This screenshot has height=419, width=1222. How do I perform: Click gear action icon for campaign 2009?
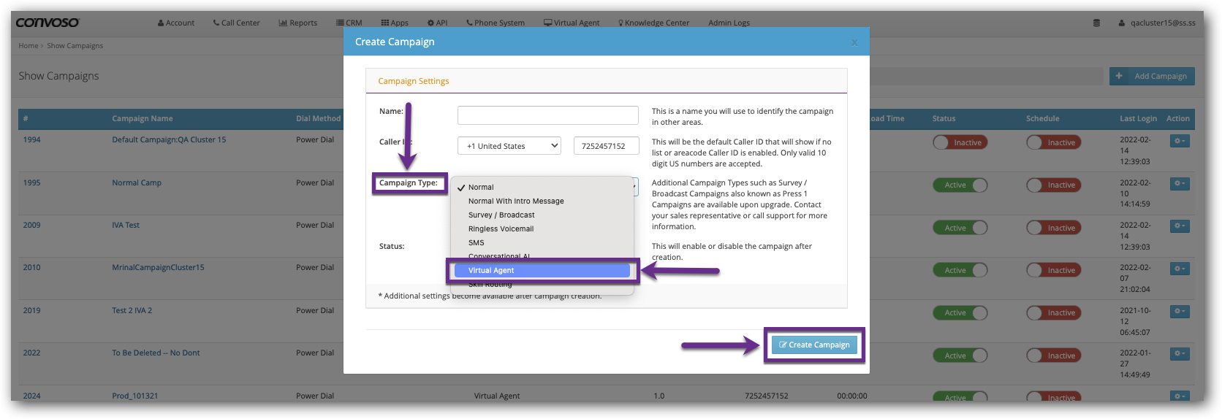pos(1179,226)
